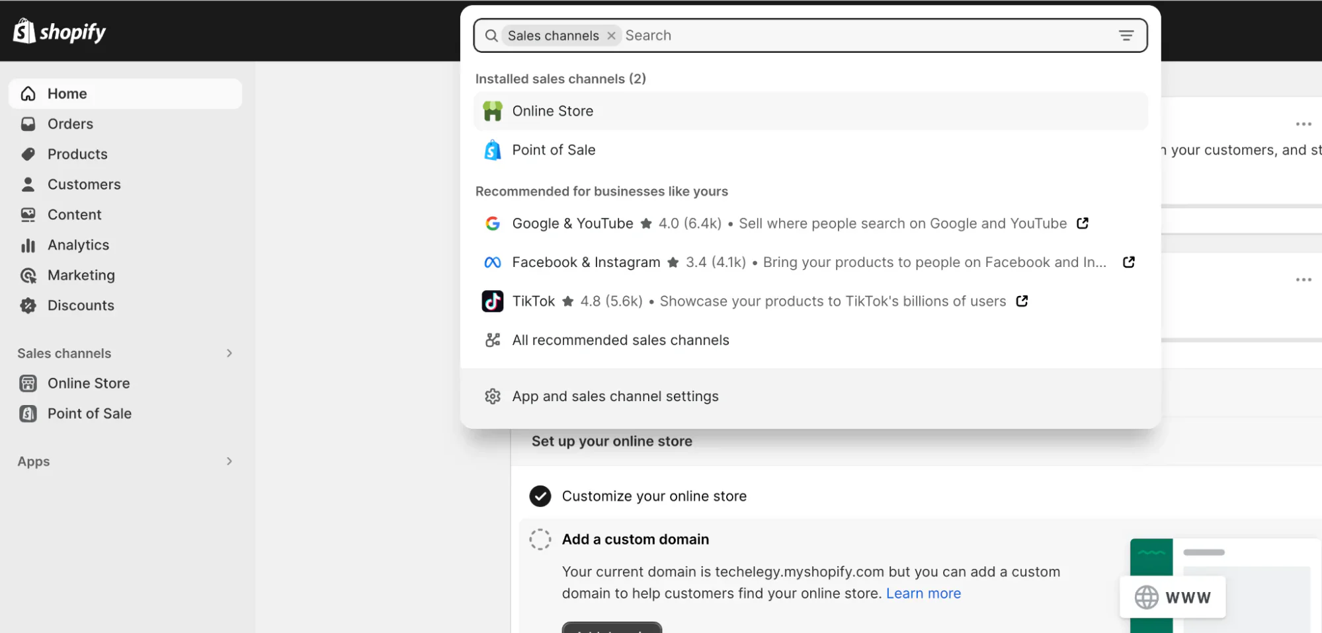The image size is (1322, 633).
Task: Click the Analytics bar chart icon
Action: tap(28, 244)
